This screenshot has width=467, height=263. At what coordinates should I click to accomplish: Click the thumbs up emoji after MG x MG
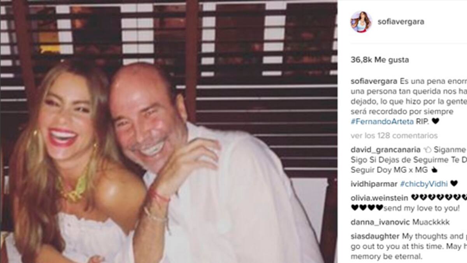pos(434,170)
